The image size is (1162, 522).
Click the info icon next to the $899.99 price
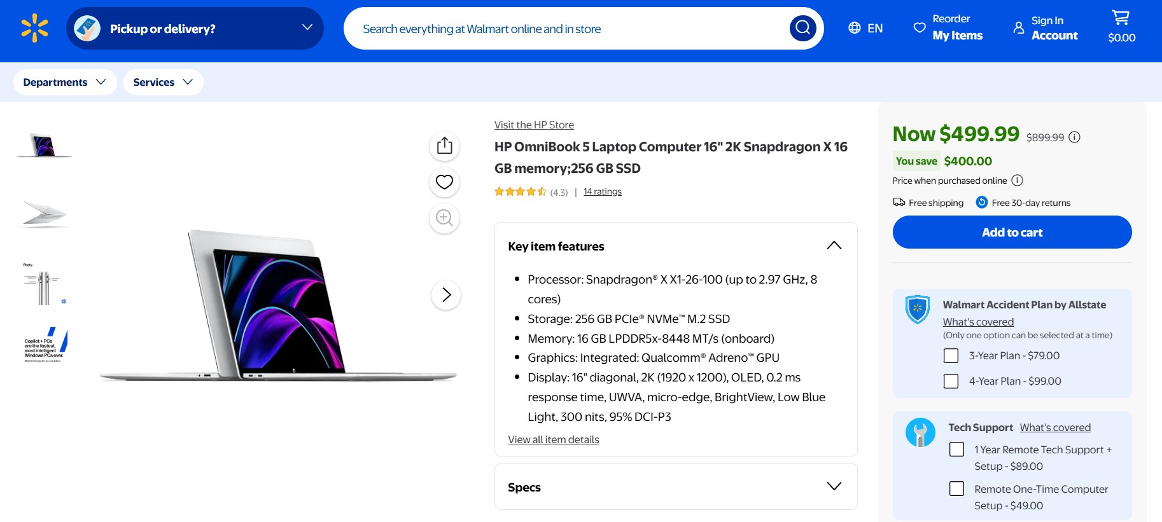pos(1074,137)
